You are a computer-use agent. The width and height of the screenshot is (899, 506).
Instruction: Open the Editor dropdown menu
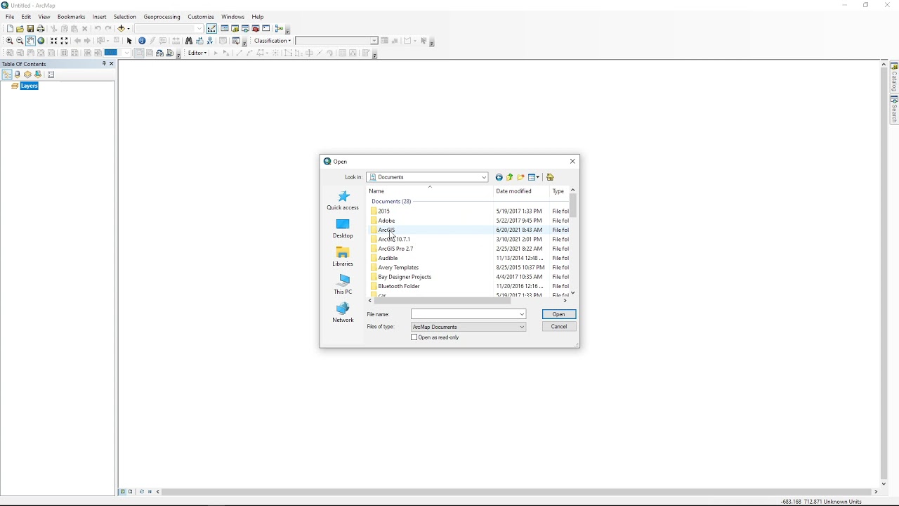(x=197, y=53)
